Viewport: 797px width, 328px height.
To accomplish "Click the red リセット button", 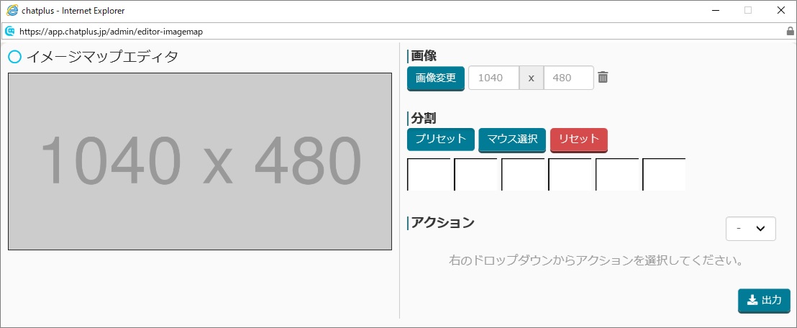I will 579,139.
